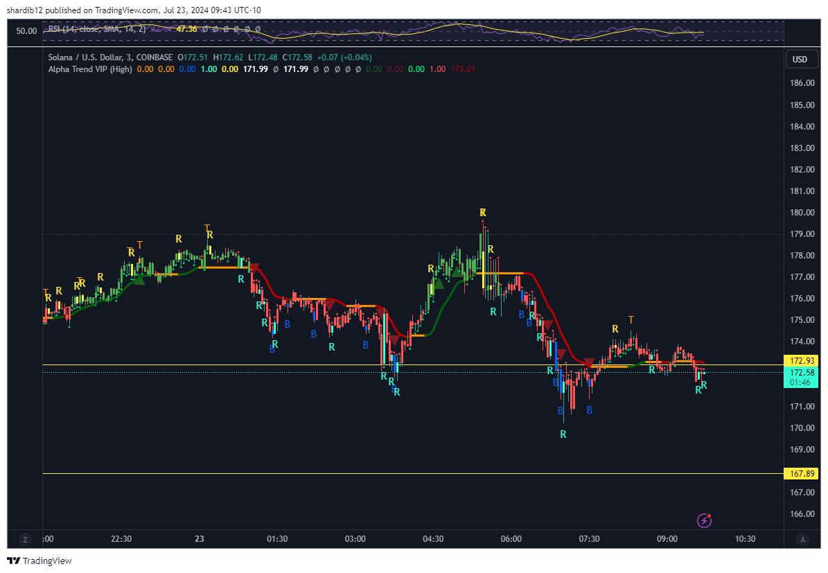Click the 184.00 price axis label
This screenshot has width=828, height=573.
coord(802,127)
